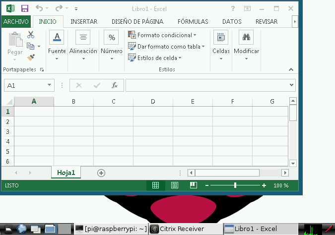The width and height of the screenshot is (335, 235).
Task: Click the Save icon in quick access toolbar
Action: click(24, 8)
